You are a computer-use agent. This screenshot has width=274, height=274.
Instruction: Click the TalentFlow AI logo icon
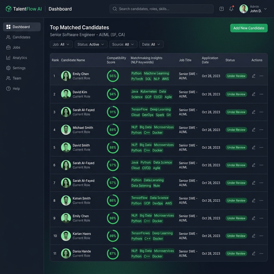pyautogui.click(x=8, y=9)
